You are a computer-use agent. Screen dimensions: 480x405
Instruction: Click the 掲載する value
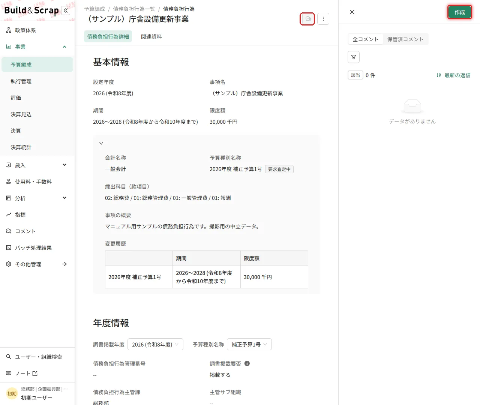(220, 375)
